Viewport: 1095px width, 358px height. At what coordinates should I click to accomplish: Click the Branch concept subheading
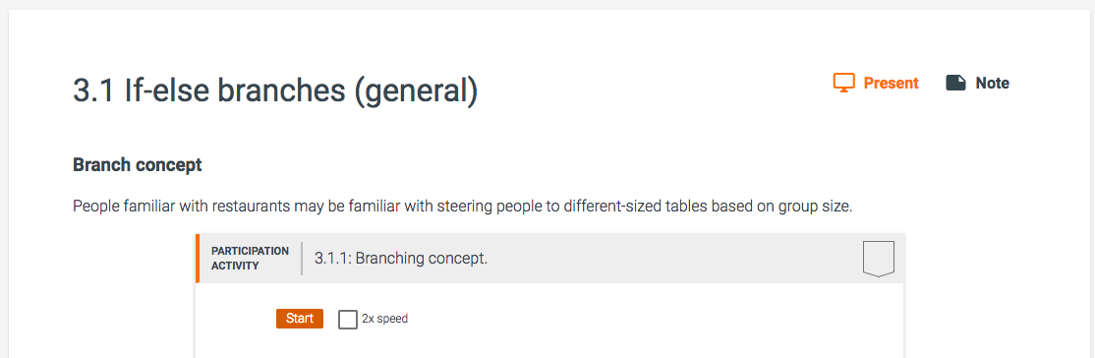coord(138,165)
